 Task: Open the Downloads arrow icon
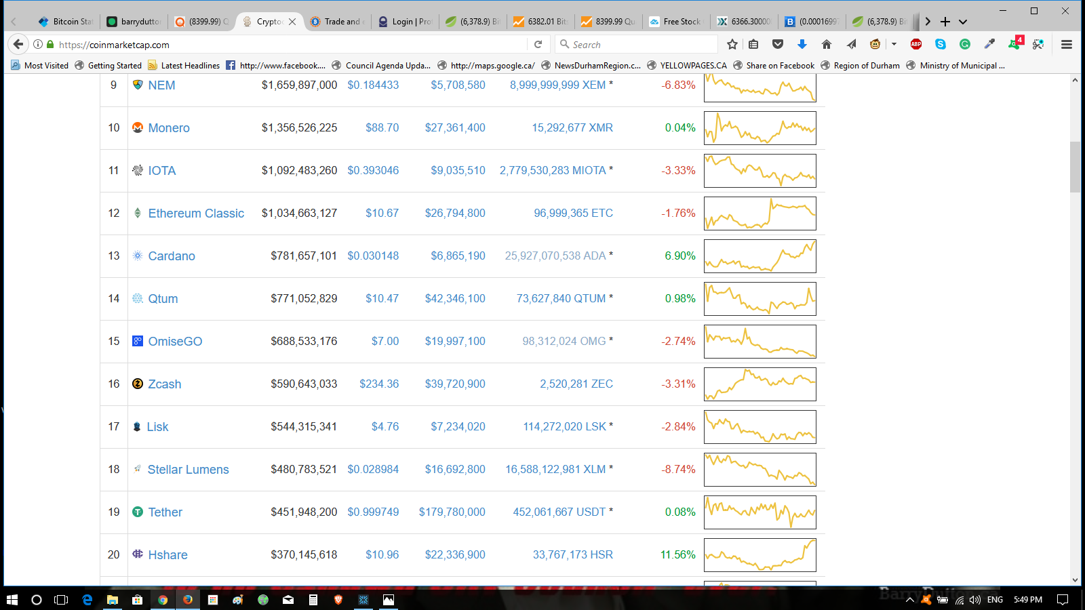(x=802, y=44)
